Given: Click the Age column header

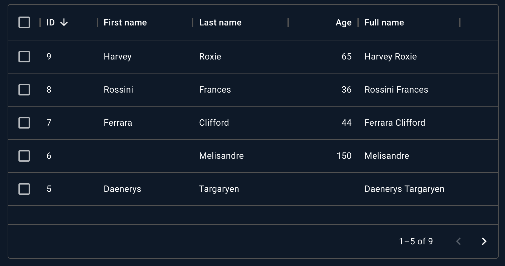Looking at the screenshot, I should [x=343, y=22].
